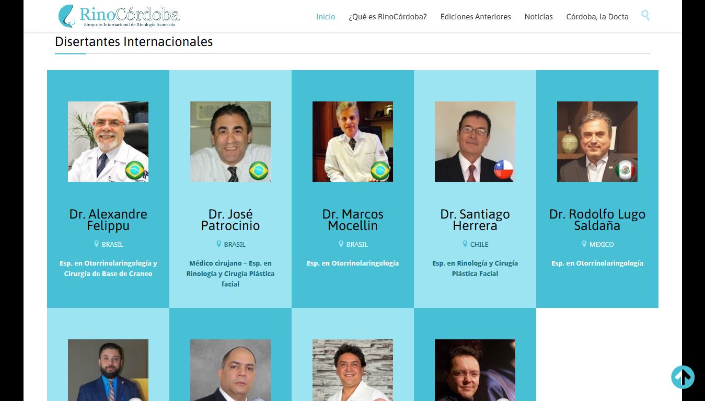
Task: Click the RinoCórdoba logo
Action: (x=119, y=16)
